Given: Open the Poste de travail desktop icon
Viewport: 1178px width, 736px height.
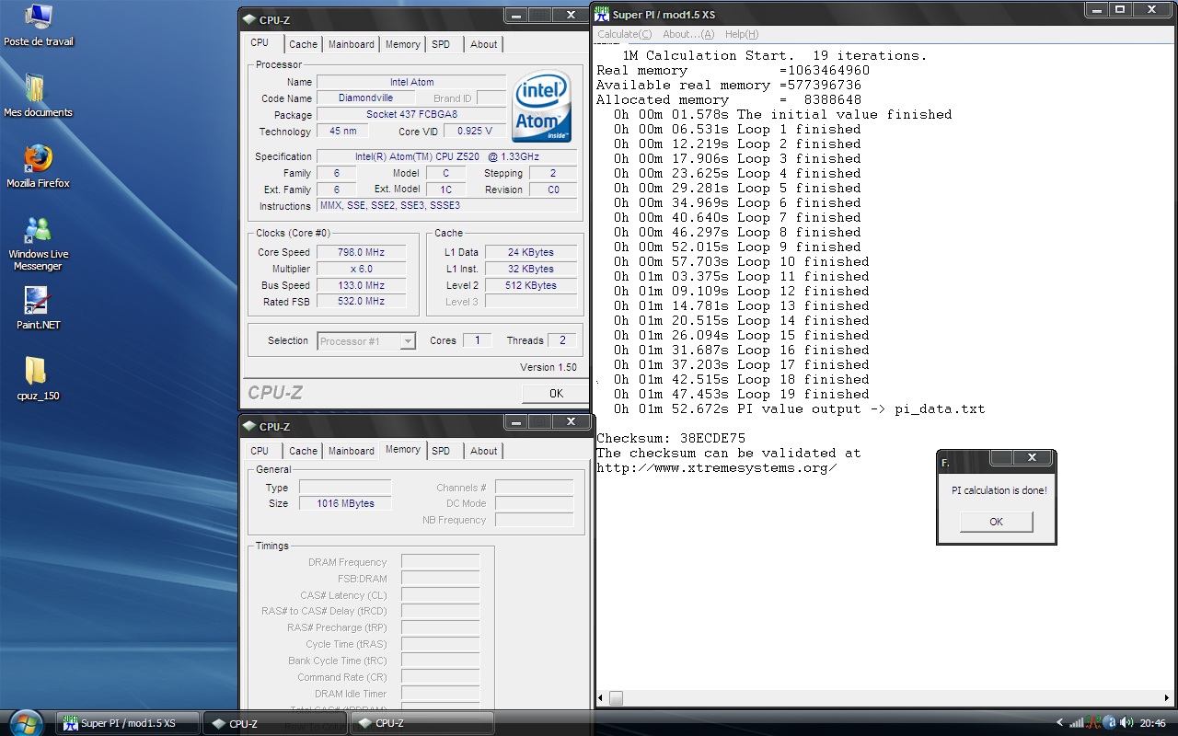Looking at the screenshot, I should point(38,26).
